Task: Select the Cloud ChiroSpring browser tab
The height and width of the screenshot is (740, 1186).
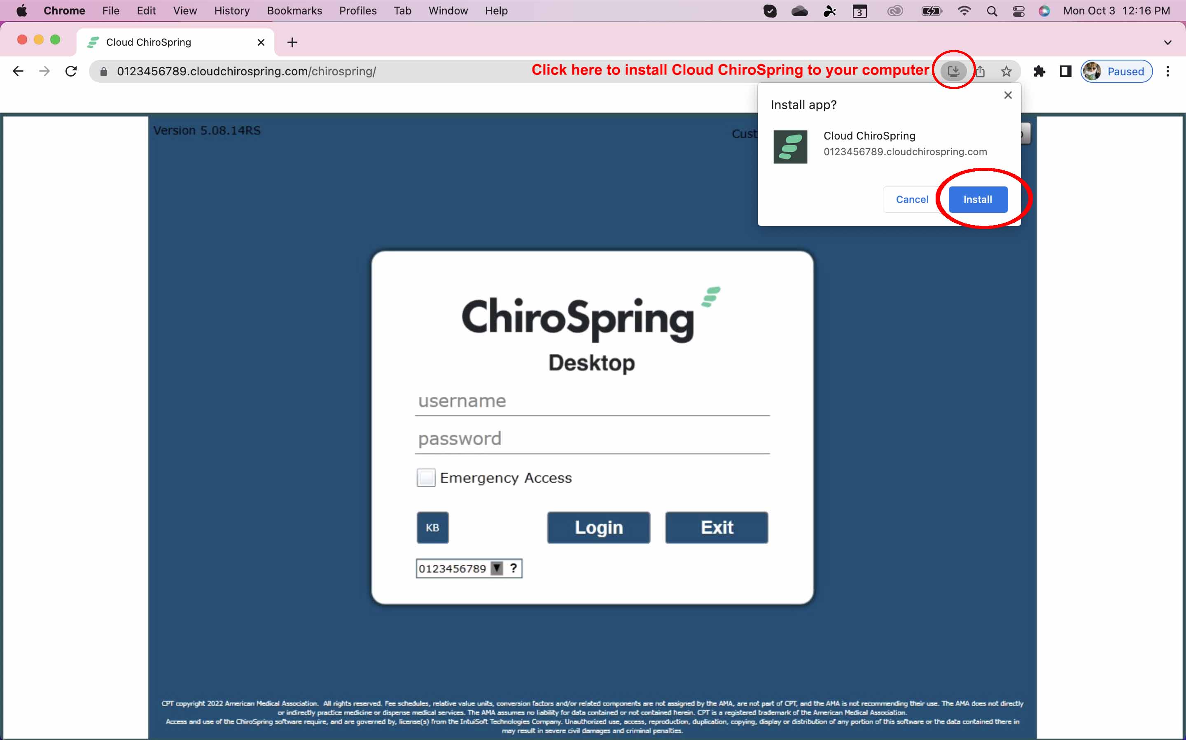Action: (x=175, y=42)
